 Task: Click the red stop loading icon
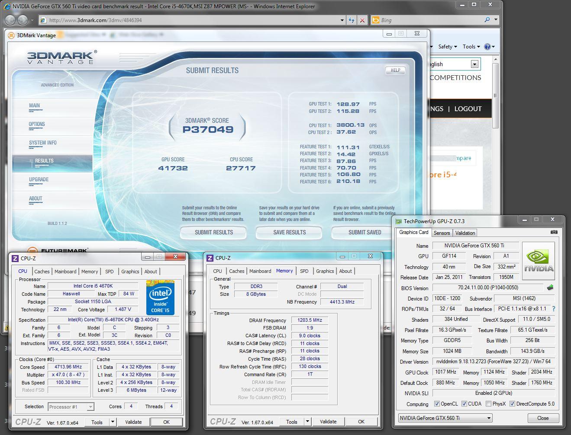362,20
